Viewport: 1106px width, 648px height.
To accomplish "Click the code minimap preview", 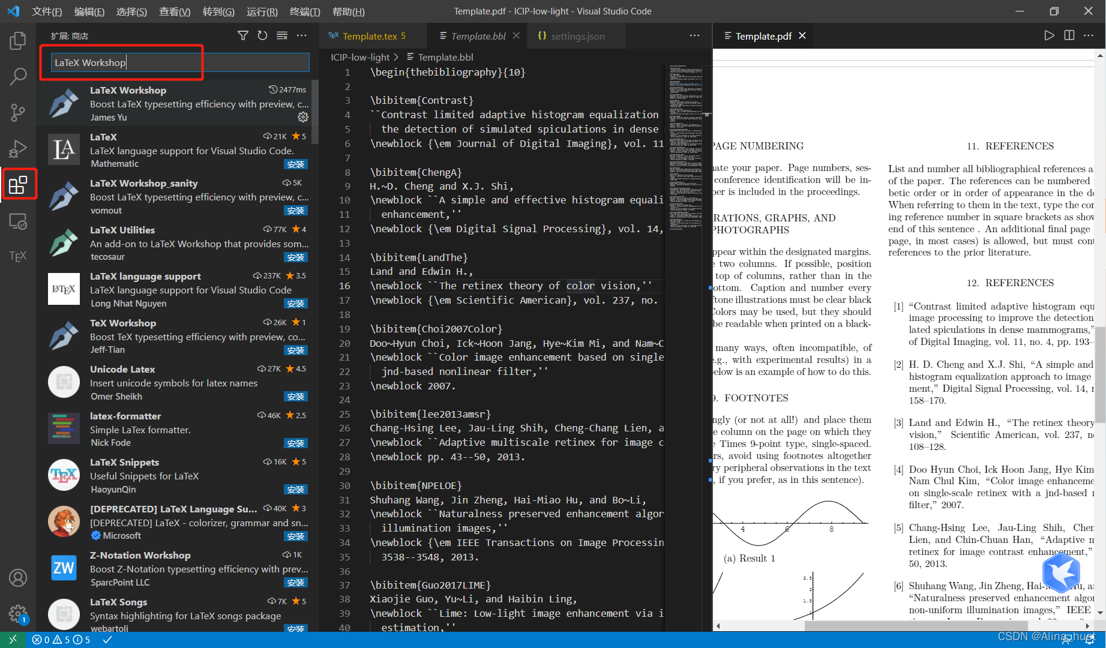I will pyautogui.click(x=685, y=147).
